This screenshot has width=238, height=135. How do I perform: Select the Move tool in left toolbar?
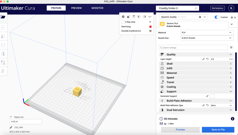click(3, 27)
